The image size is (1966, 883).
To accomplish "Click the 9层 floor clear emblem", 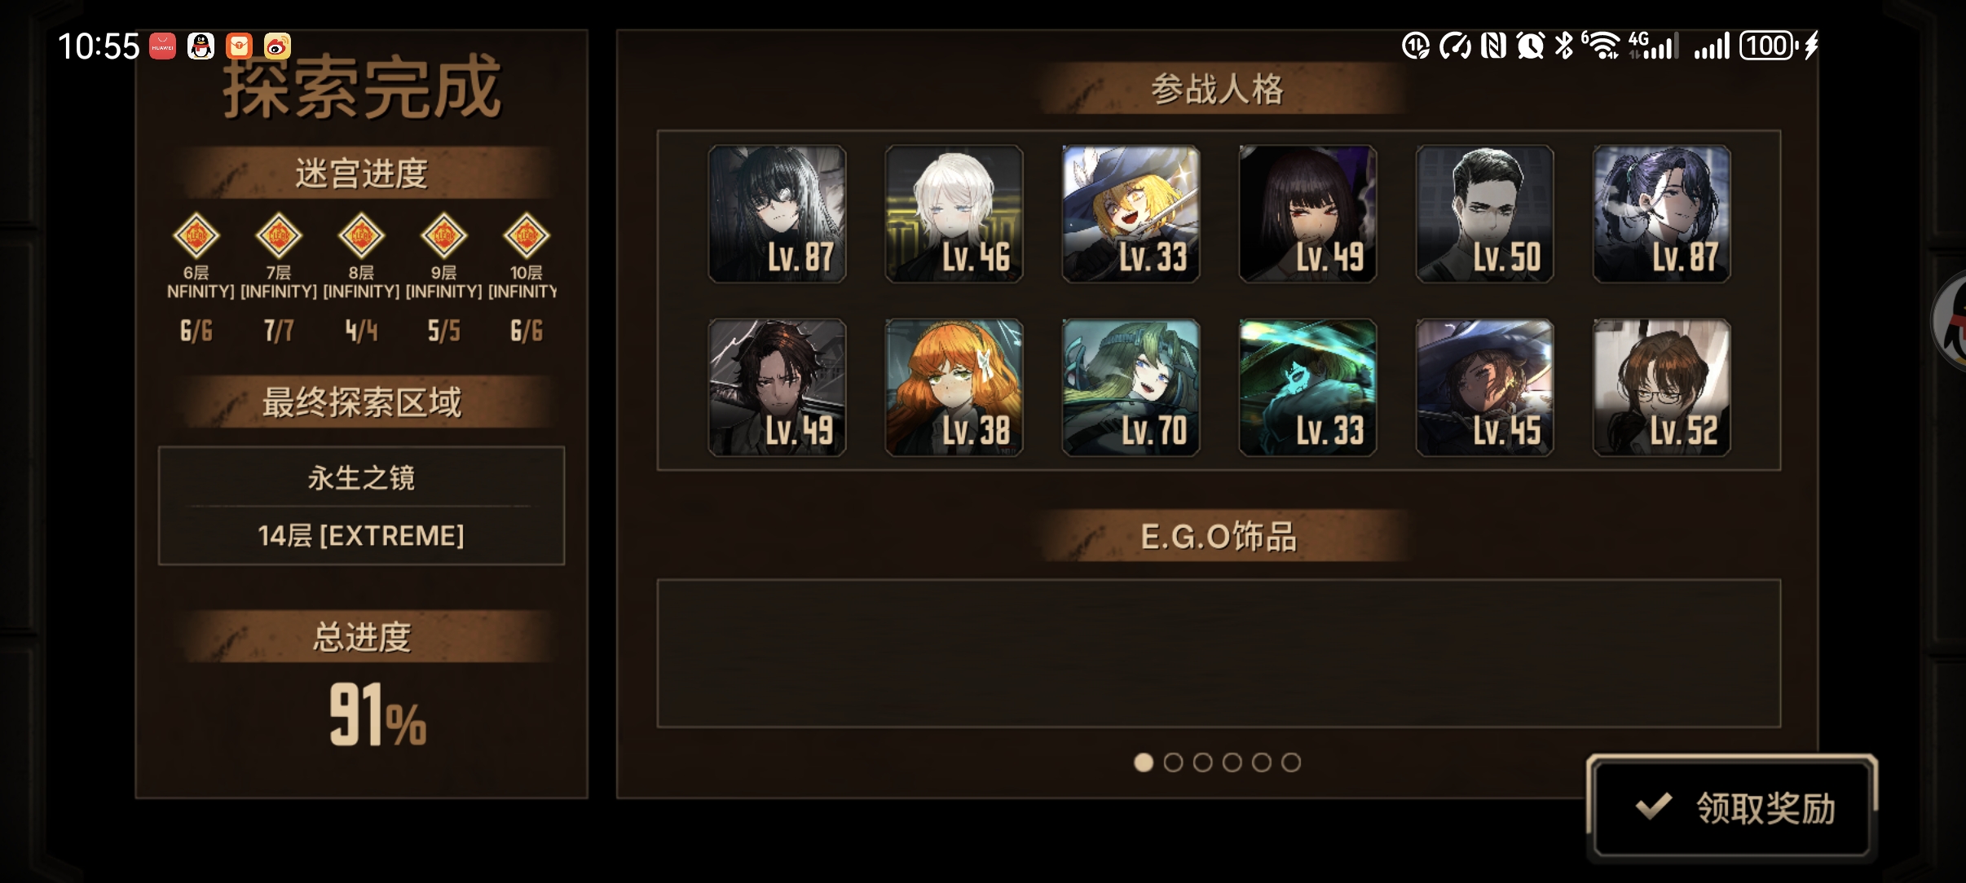I will (443, 236).
